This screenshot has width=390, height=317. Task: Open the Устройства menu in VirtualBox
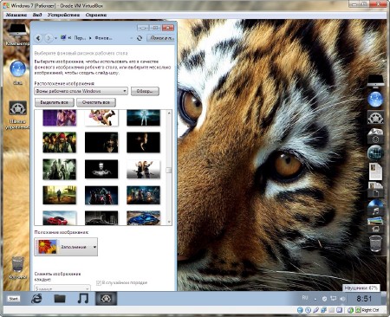(x=63, y=15)
